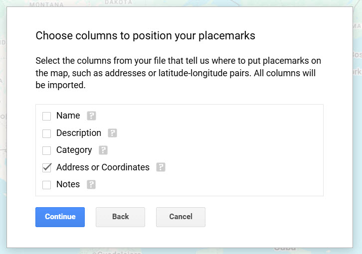Select the 'Category' column label
Screen dimensions: 362x254
(74, 150)
